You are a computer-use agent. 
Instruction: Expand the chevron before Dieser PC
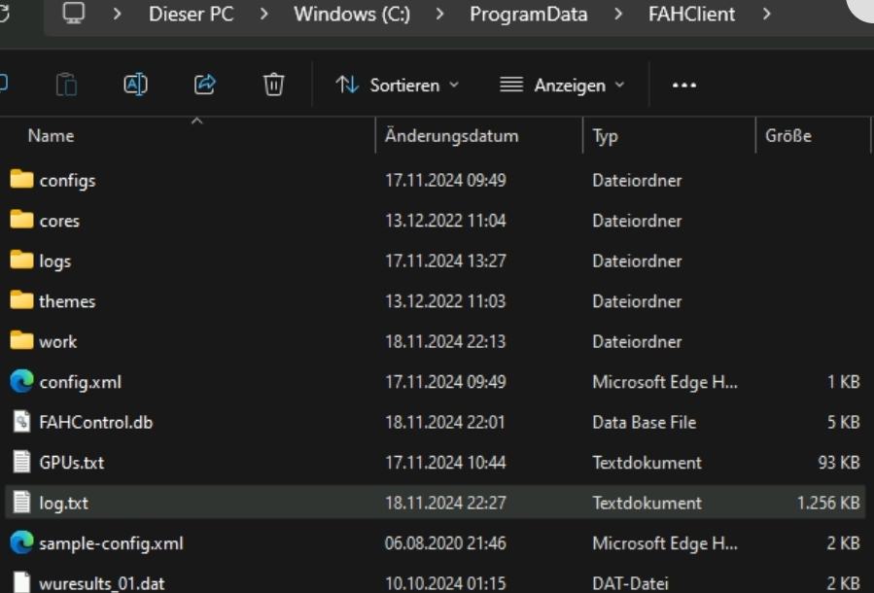coord(117,14)
